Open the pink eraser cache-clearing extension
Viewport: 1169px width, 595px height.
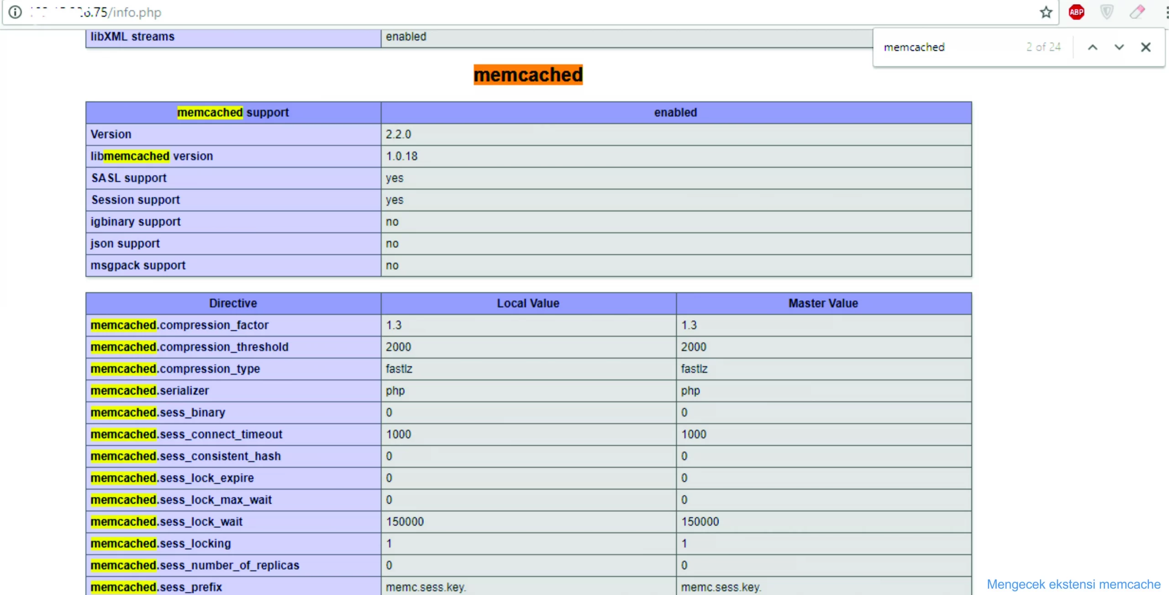pos(1138,12)
